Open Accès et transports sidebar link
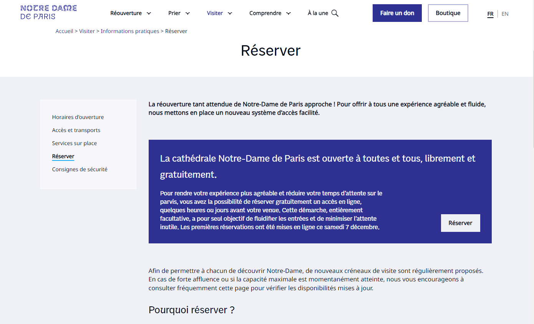This screenshot has height=324, width=534. point(76,130)
